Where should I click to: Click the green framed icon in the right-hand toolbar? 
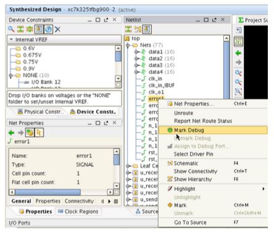(238, 41)
